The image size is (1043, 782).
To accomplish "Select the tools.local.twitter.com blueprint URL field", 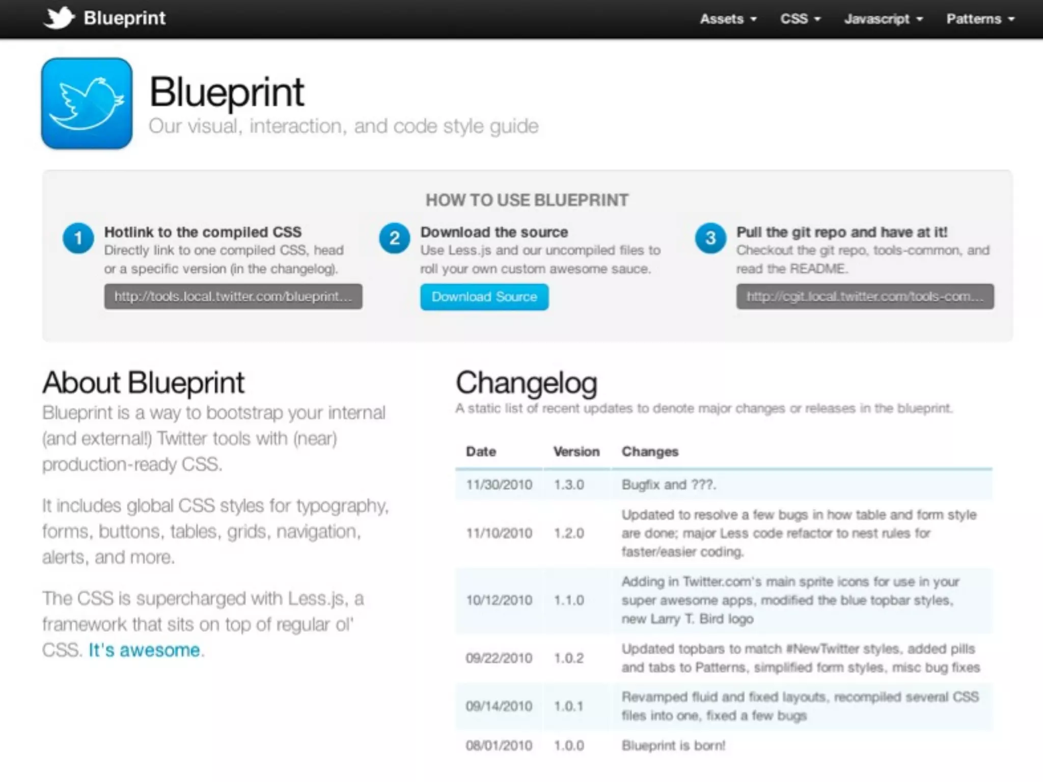I will pyautogui.click(x=233, y=296).
